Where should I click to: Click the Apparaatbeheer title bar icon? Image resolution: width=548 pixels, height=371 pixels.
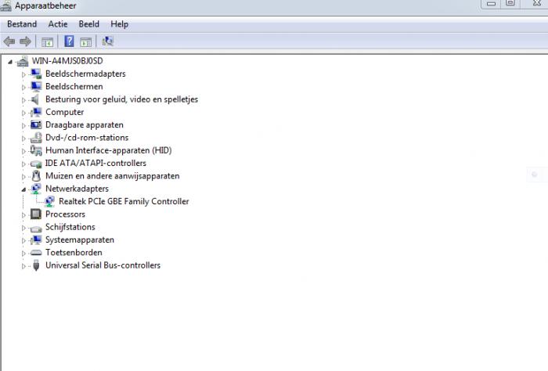pyautogui.click(x=6, y=5)
